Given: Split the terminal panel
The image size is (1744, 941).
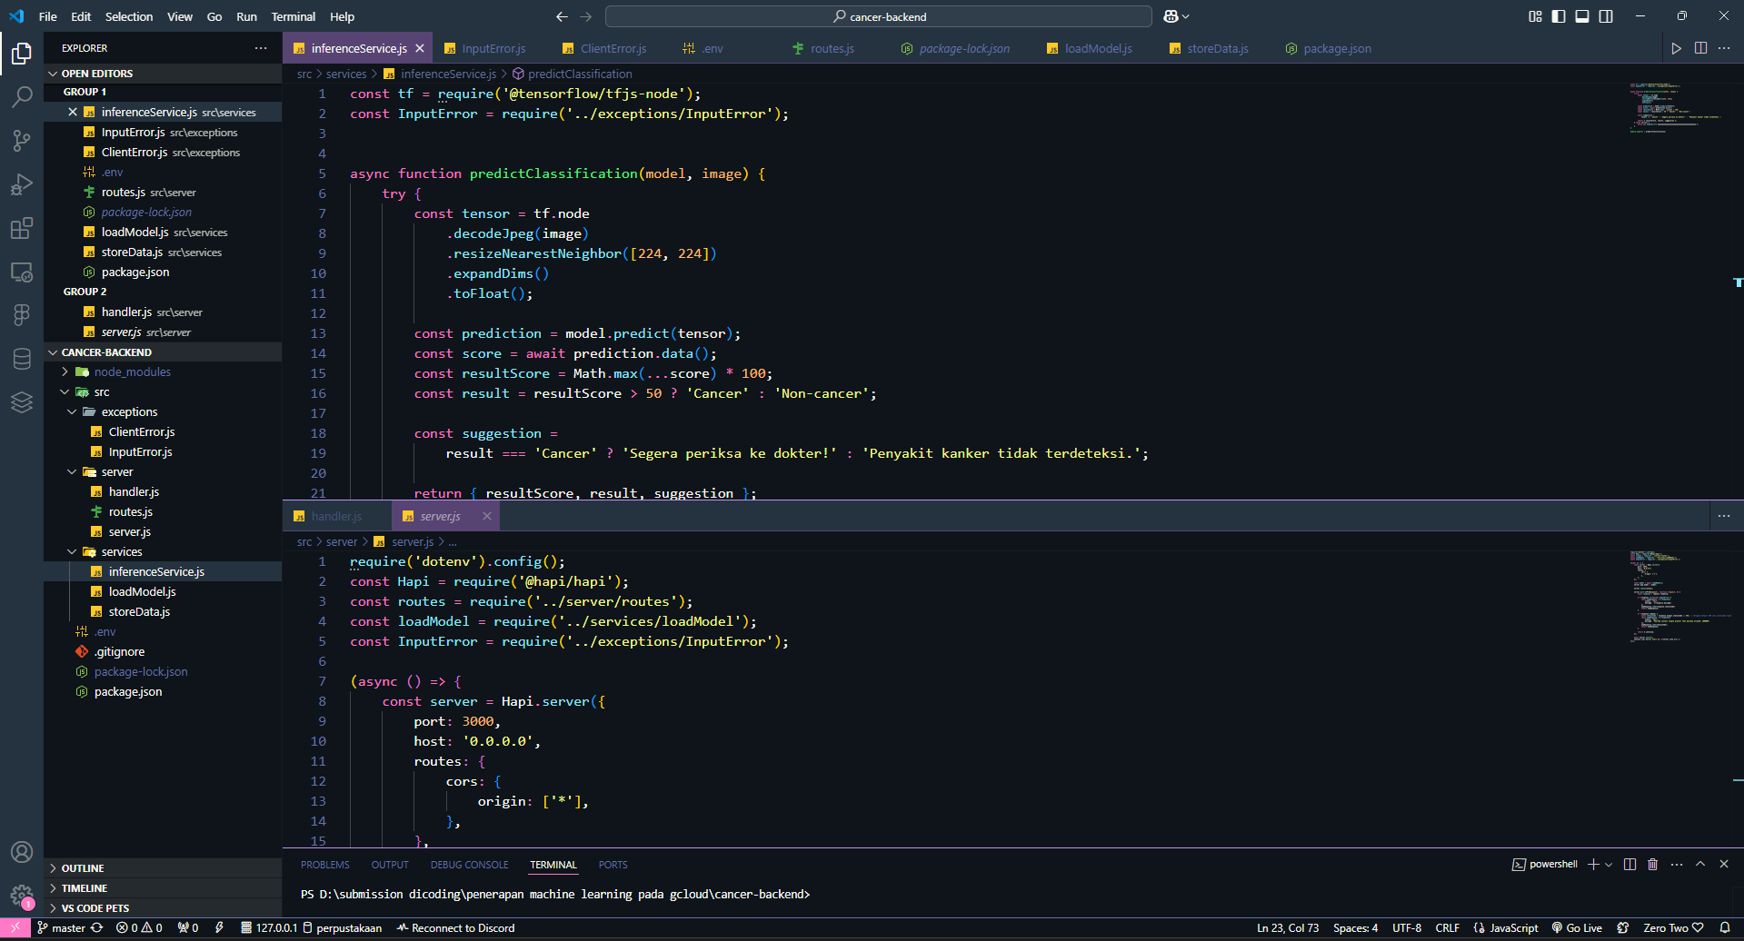Looking at the screenshot, I should tap(1629, 864).
